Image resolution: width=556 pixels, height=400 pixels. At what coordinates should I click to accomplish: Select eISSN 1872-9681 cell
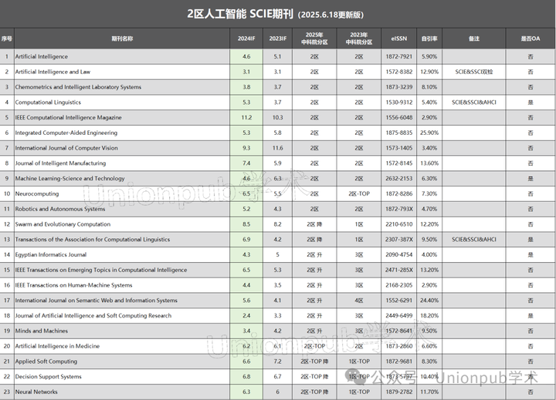pyautogui.click(x=399, y=361)
